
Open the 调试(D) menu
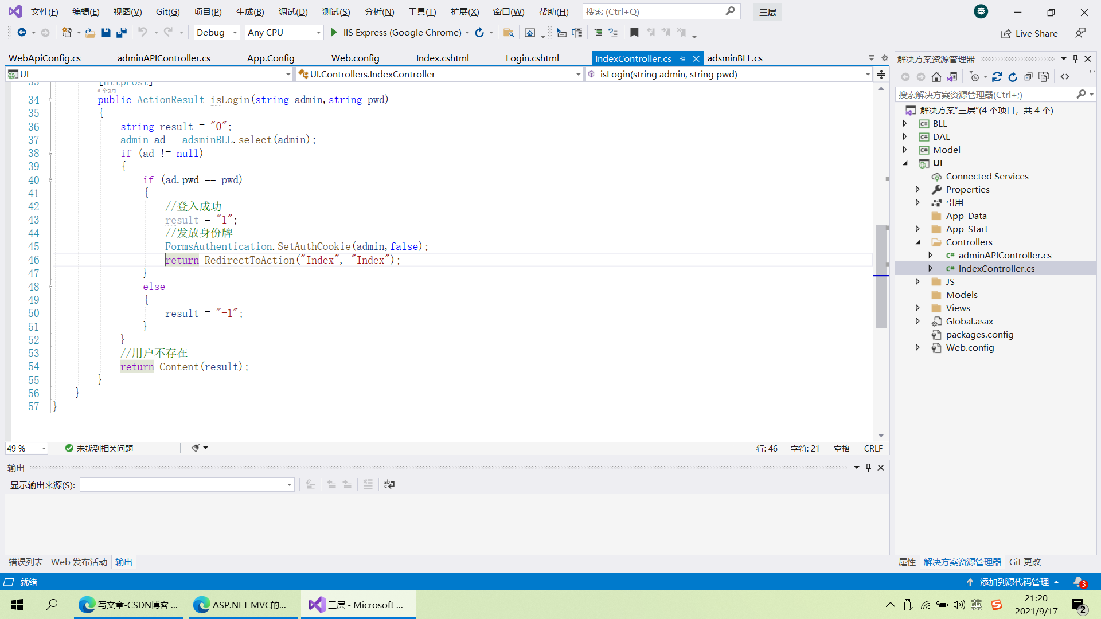coord(293,12)
